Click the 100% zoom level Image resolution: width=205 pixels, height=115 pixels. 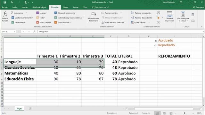tap(199, 113)
